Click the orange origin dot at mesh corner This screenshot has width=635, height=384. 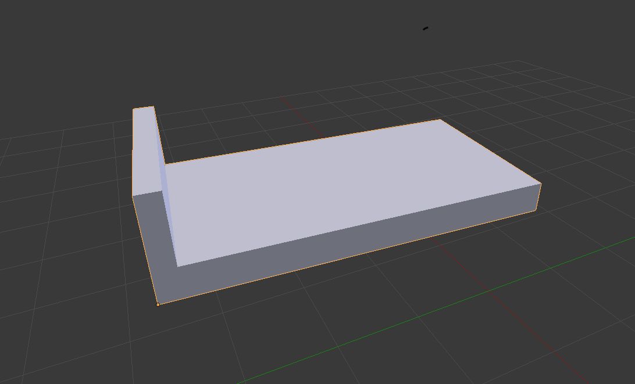coord(158,304)
